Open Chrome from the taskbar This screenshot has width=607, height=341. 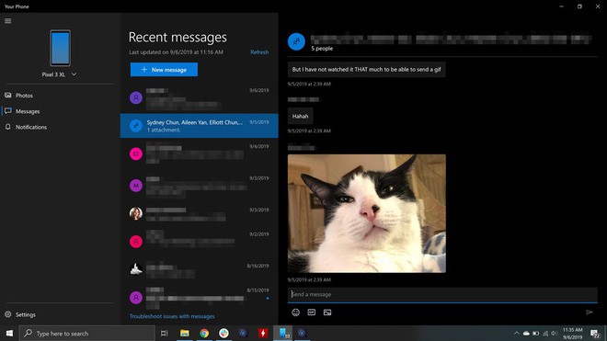[204, 333]
